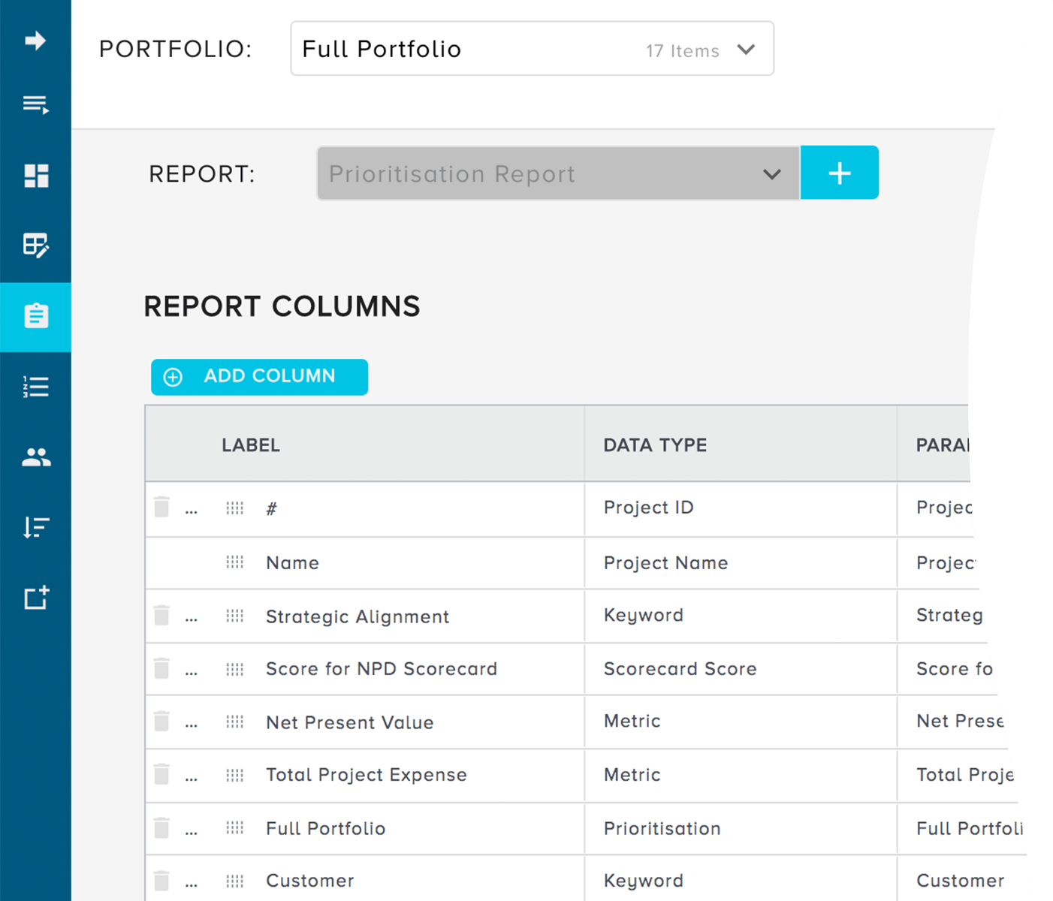Viewport: 1053px width, 901px height.
Task: Click the trash icon on Total Project Expense row
Action: click(161, 774)
